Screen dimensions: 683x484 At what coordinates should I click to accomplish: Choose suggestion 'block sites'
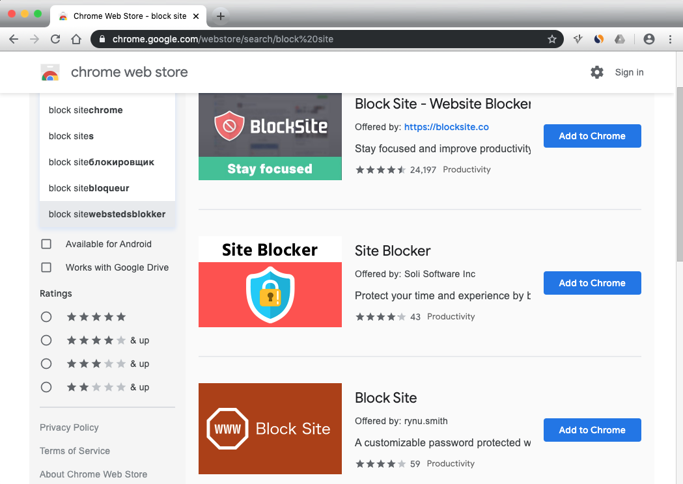107,136
